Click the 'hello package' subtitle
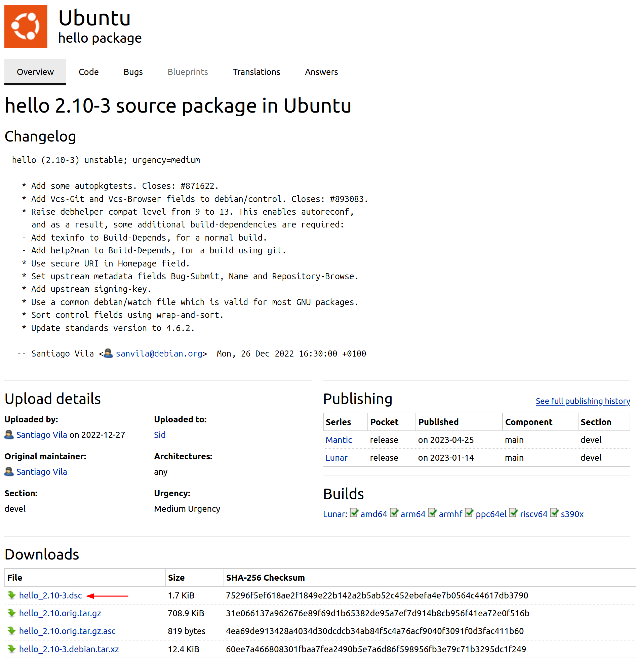The image size is (636, 664). (100, 38)
